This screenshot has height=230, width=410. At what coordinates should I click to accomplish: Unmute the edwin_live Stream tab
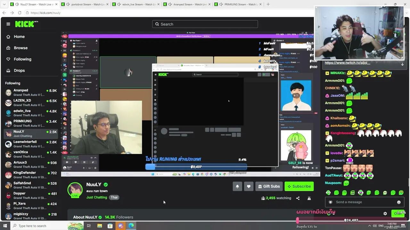pos(119,4)
